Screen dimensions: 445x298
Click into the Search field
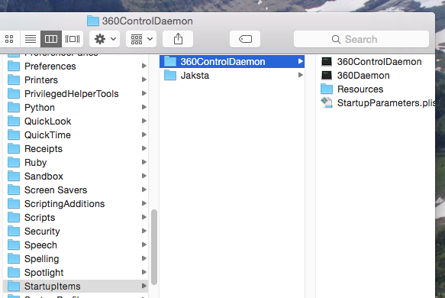point(361,39)
